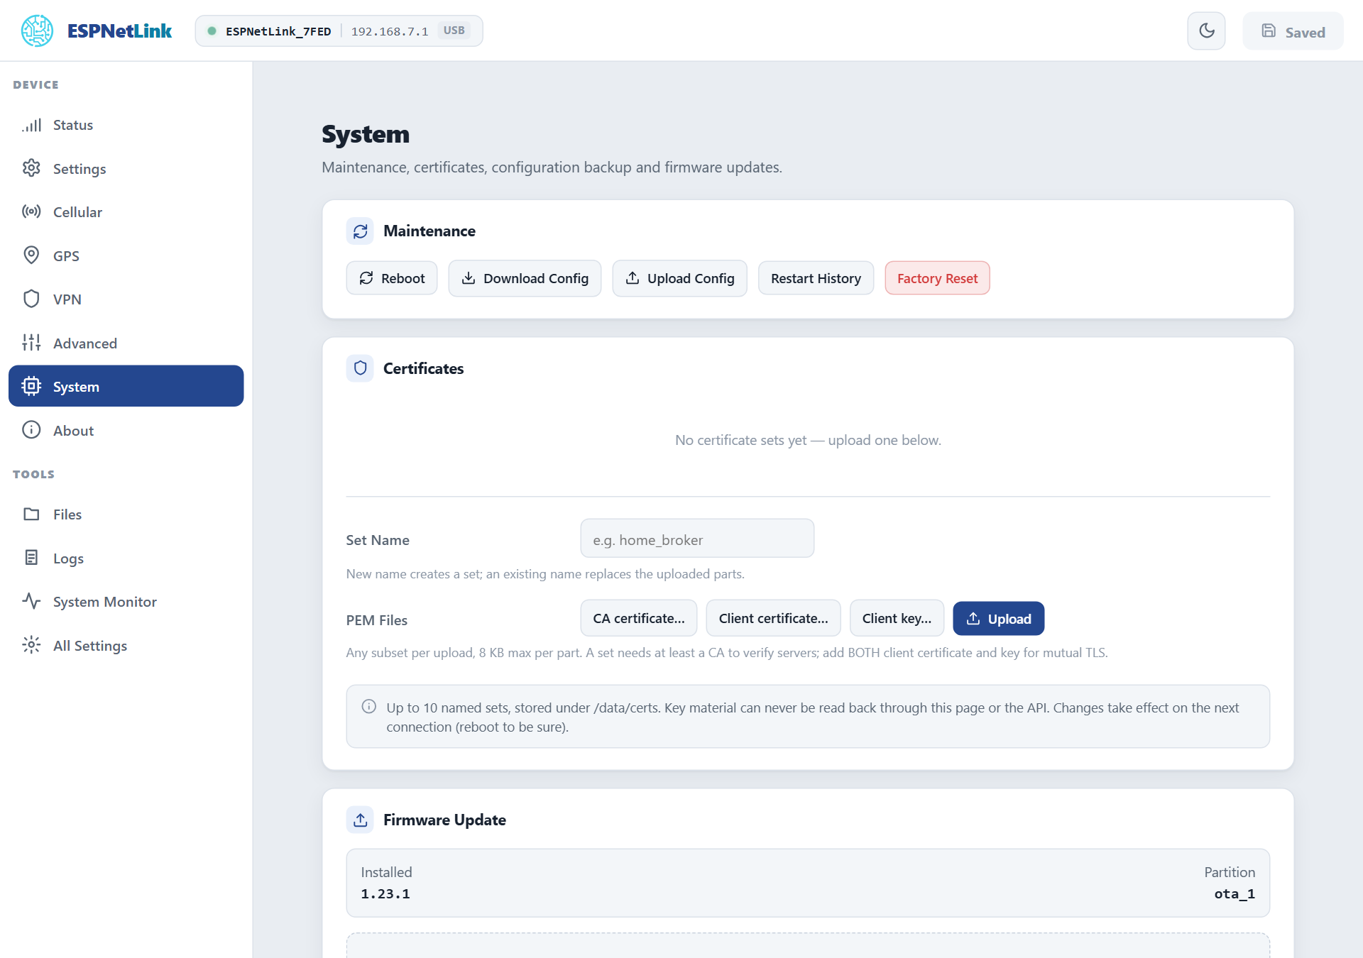The width and height of the screenshot is (1363, 958).
Task: Click the Files folder icon
Action: [31, 514]
